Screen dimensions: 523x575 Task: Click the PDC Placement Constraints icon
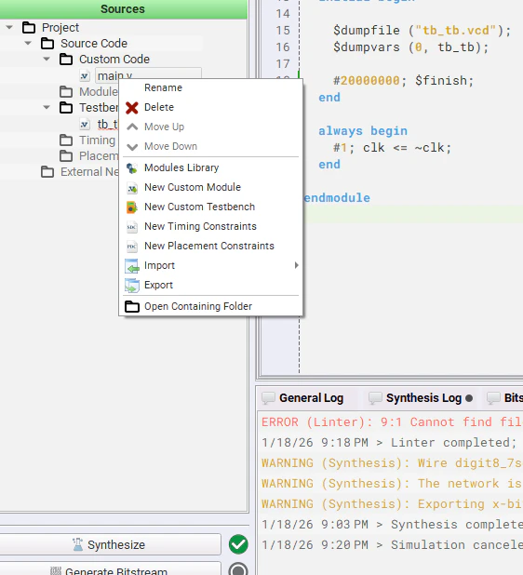pos(132,247)
